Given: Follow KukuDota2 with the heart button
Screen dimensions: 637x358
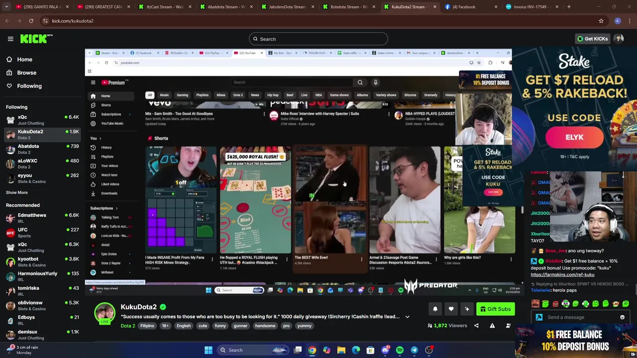Looking at the screenshot, I should tap(451, 309).
